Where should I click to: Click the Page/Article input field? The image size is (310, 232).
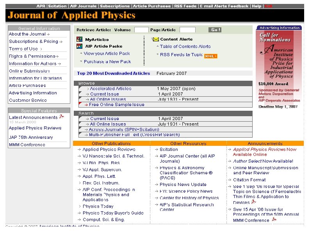pos(187,30)
